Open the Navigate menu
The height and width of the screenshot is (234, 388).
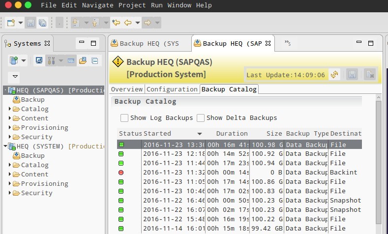click(97, 5)
